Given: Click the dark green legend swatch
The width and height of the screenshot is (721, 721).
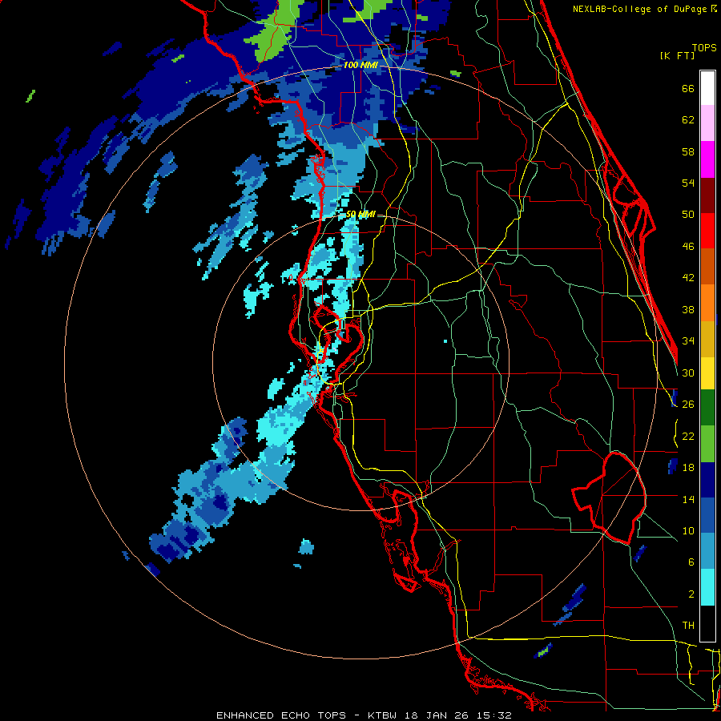Looking at the screenshot, I should (707, 408).
